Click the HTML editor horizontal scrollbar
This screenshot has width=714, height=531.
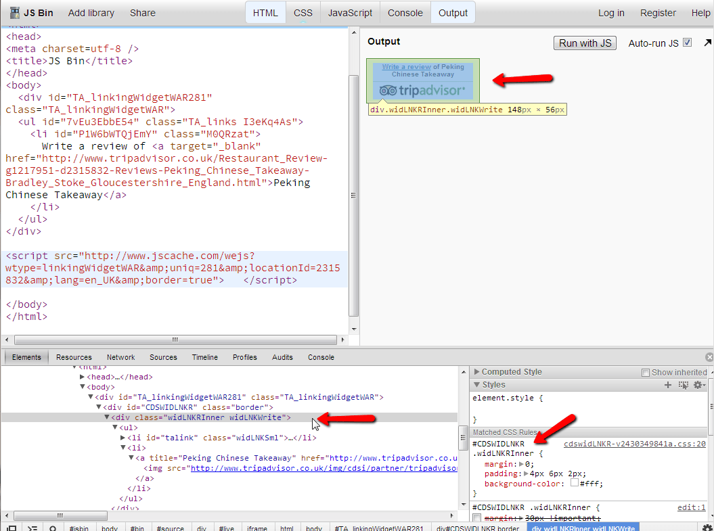pyautogui.click(x=175, y=340)
